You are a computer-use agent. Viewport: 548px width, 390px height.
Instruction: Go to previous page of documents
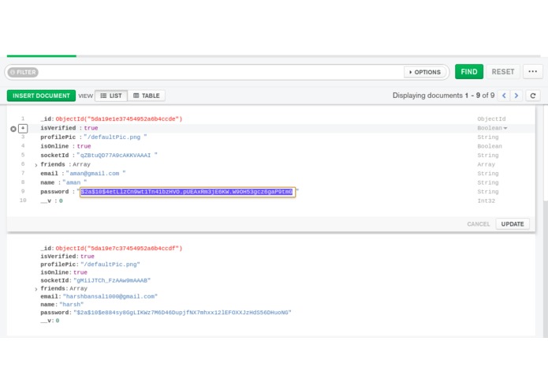click(x=504, y=96)
